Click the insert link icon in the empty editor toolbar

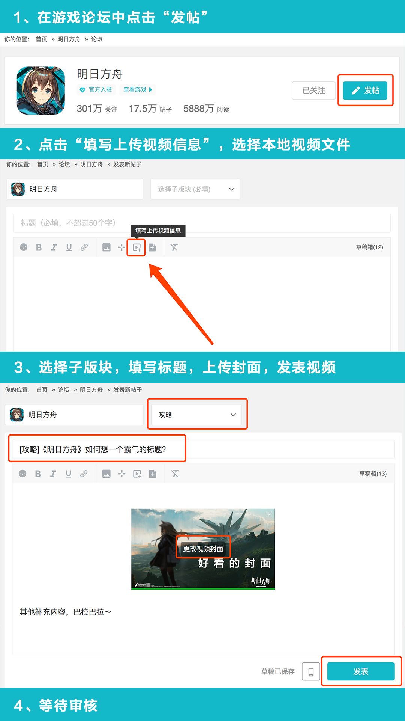84,247
